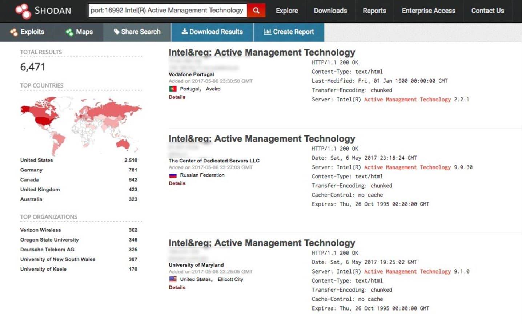
Task: Click the Verizon Wireless count 362
Action: (133, 230)
